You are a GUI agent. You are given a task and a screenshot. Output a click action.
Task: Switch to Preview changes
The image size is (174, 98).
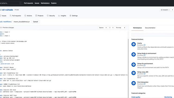point(8,27)
